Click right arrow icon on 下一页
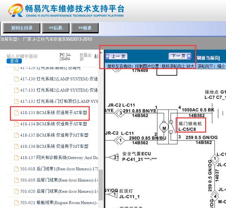This screenshot has height=208, width=226. pyautogui.click(x=189, y=56)
